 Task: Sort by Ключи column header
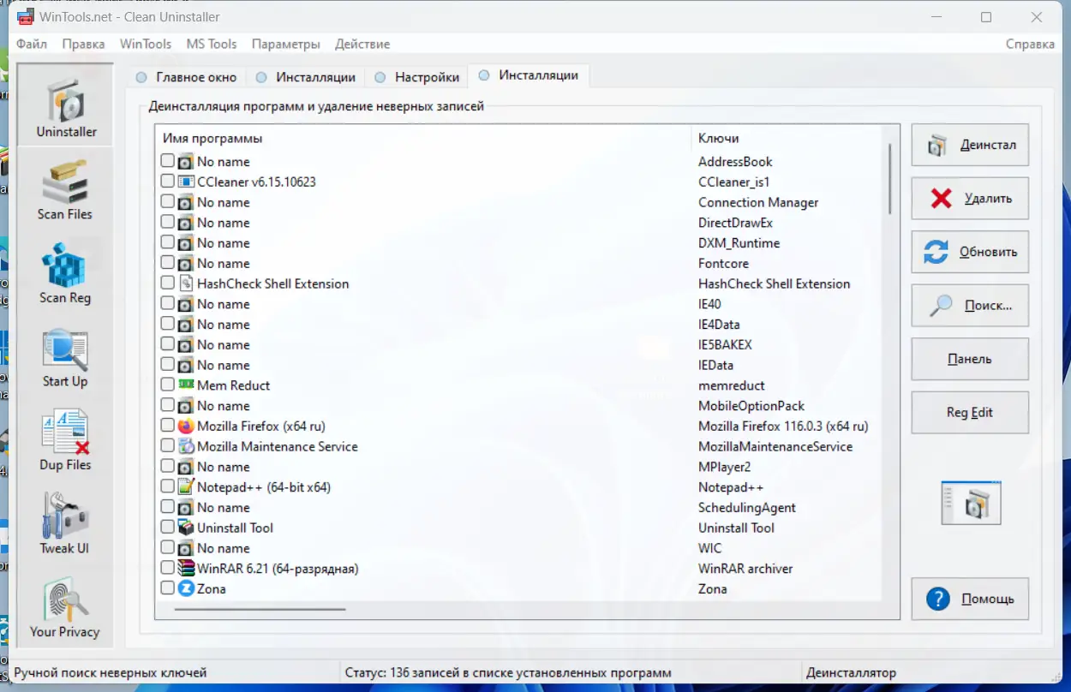[787, 138]
